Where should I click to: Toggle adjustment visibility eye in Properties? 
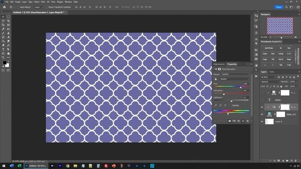coord(243,121)
